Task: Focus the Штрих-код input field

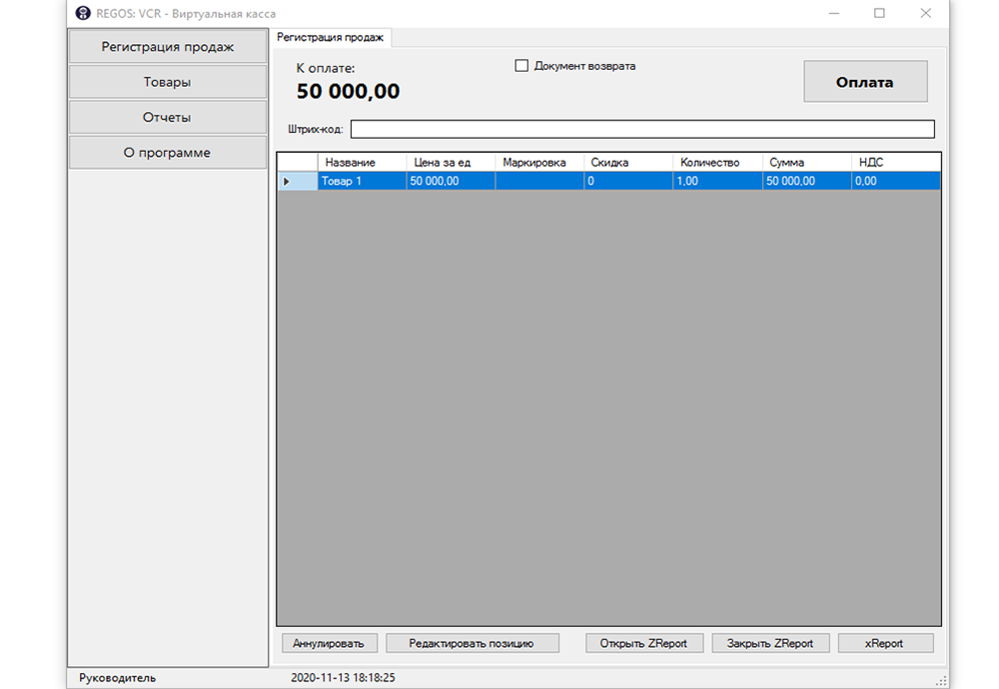Action: click(x=642, y=129)
